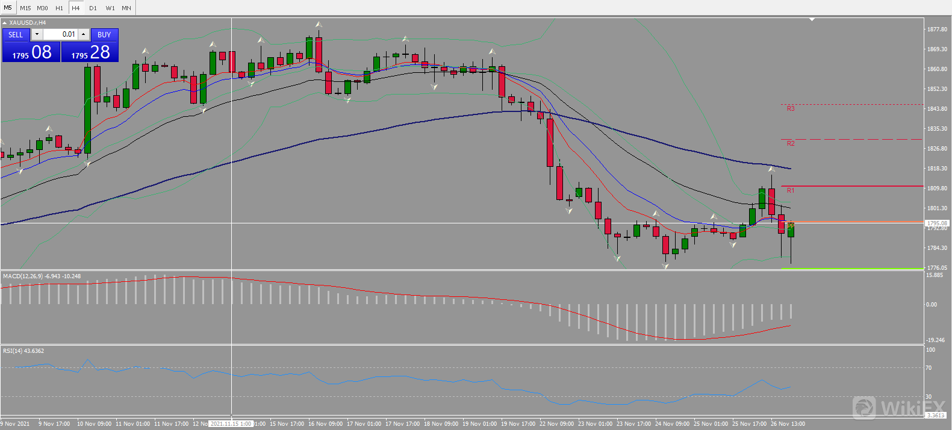
Task: Select the R3 pivot level label
Action: click(791, 108)
